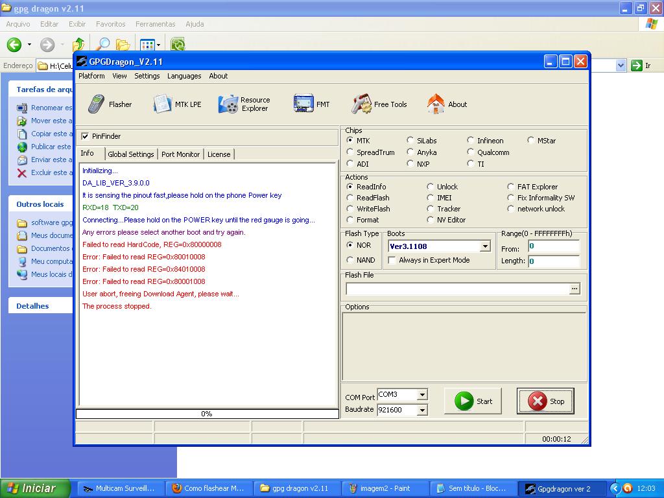The width and height of the screenshot is (664, 498).
Task: Click the green Go arrow beside address bar
Action: tap(637, 65)
